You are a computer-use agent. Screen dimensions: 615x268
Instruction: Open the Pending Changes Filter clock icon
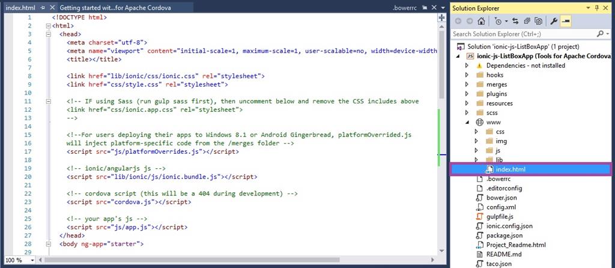click(x=498, y=21)
